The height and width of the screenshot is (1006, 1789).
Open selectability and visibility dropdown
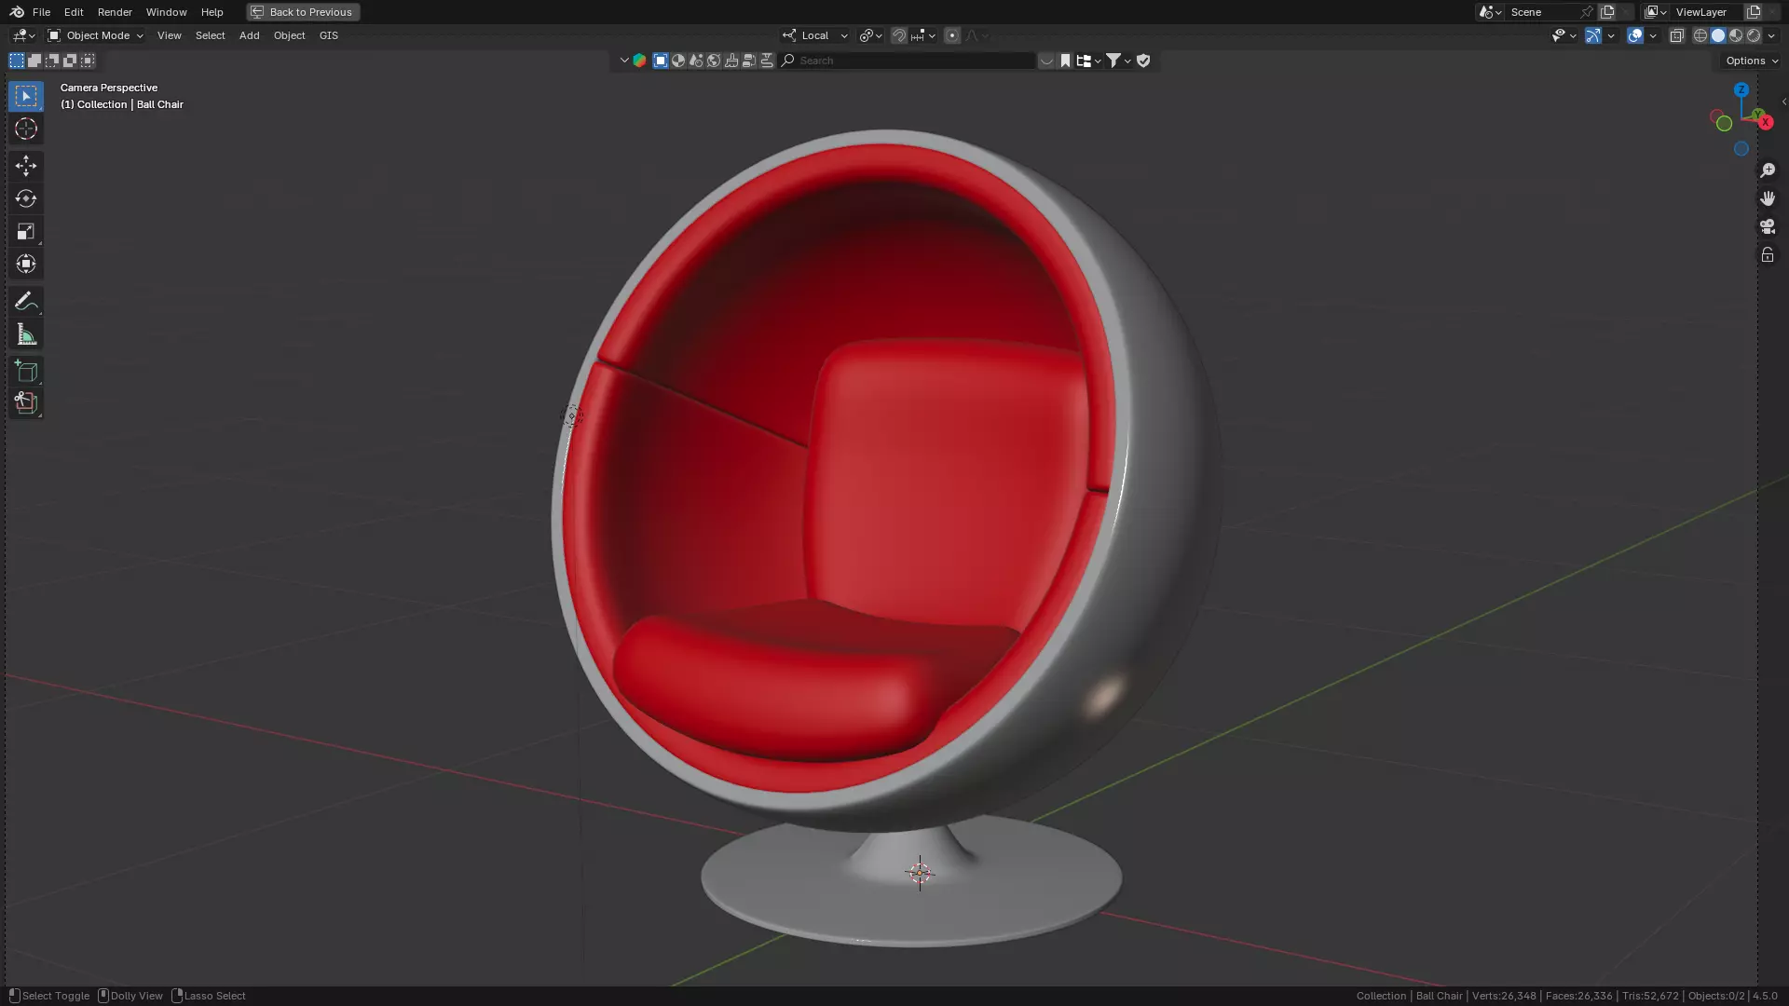point(1564,35)
